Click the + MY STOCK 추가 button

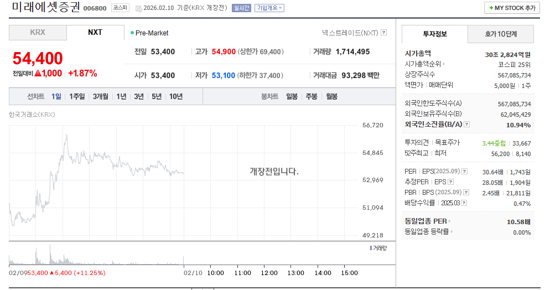point(512,8)
